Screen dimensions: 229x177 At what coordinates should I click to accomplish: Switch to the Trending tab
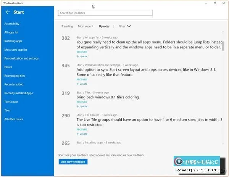pyautogui.click(x=67, y=26)
